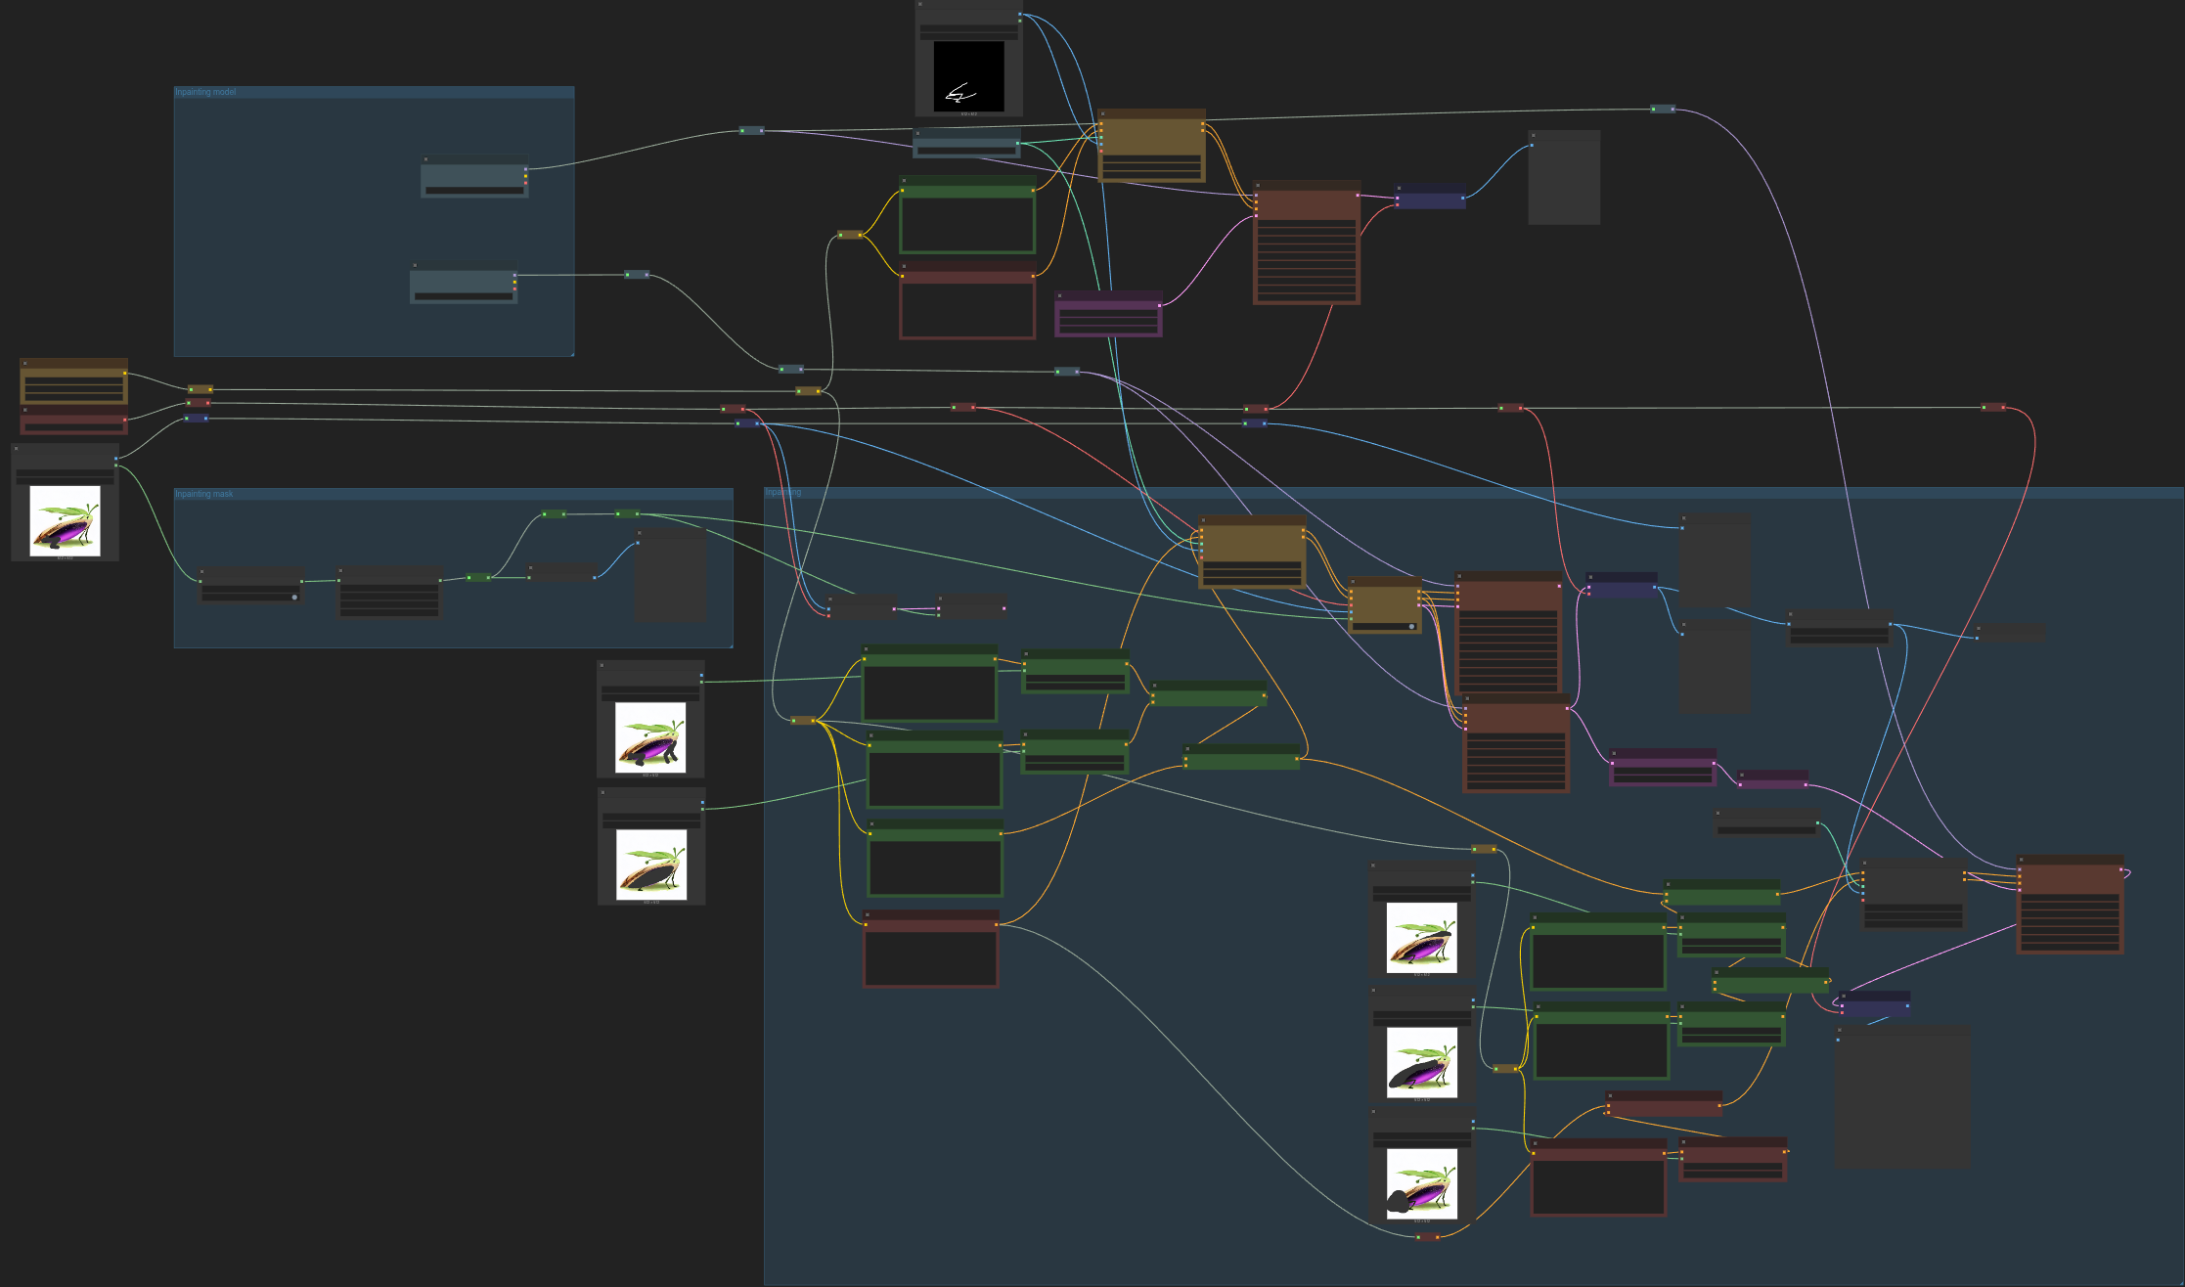Image resolution: width=2185 pixels, height=1287 pixels.
Task: Collapse the empty preview node at top right of canvas
Action: coord(1534,135)
